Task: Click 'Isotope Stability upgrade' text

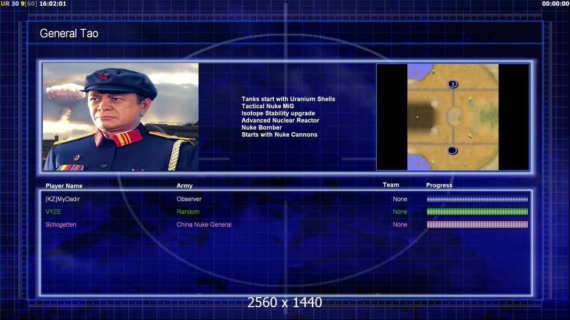Action: (278, 113)
